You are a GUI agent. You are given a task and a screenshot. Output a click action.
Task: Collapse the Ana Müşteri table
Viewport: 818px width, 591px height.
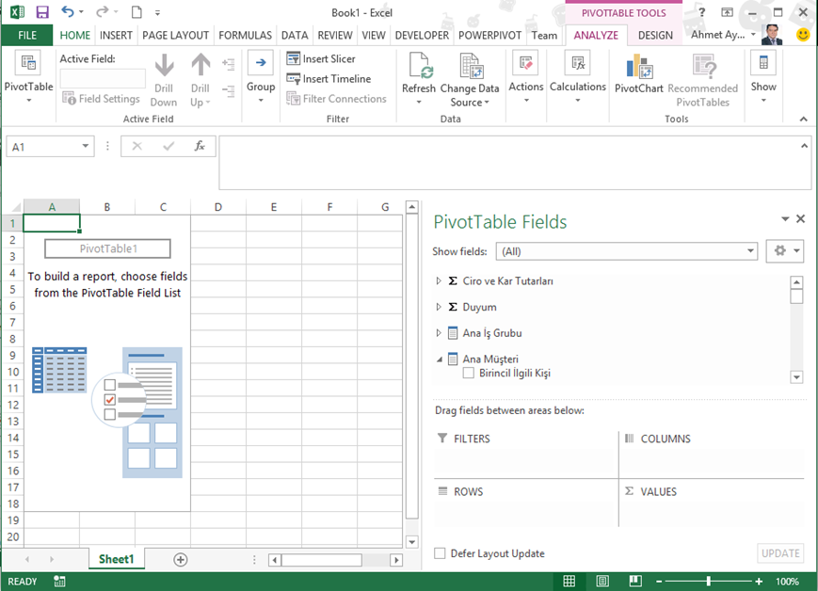click(x=440, y=359)
